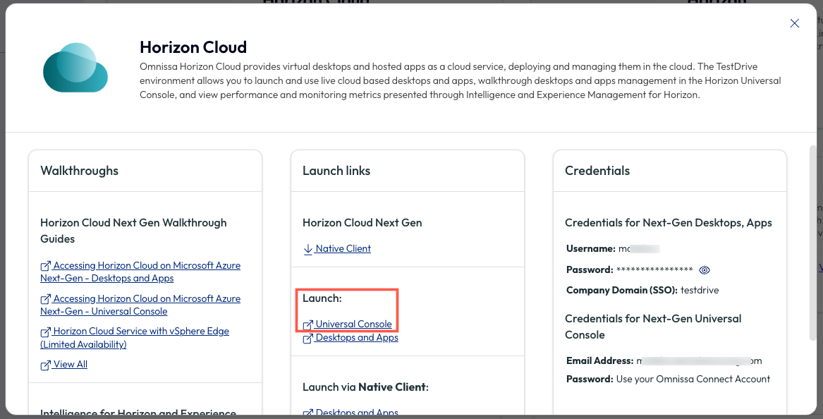Open Desktops and Apps under Launch via Native Client
The width and height of the screenshot is (823, 419).
click(357, 413)
